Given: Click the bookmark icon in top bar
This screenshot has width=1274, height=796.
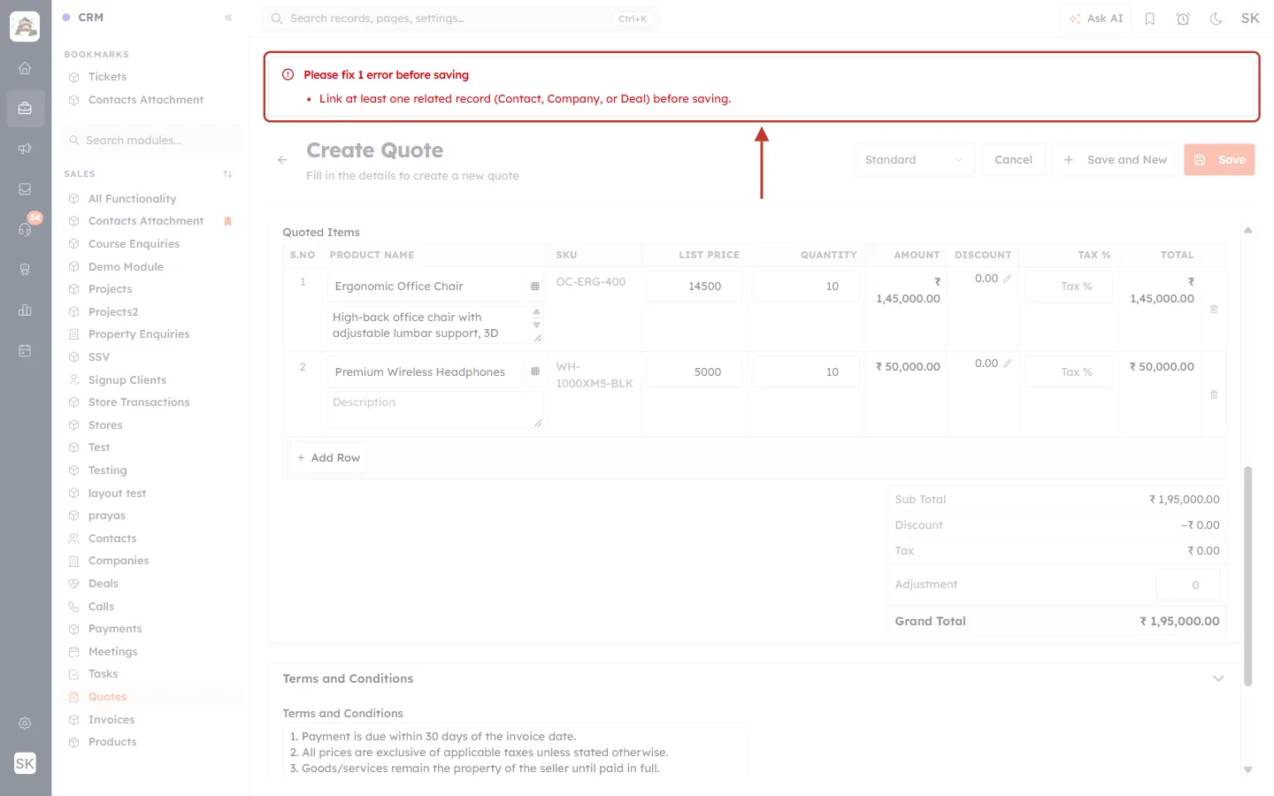Looking at the screenshot, I should (x=1150, y=19).
